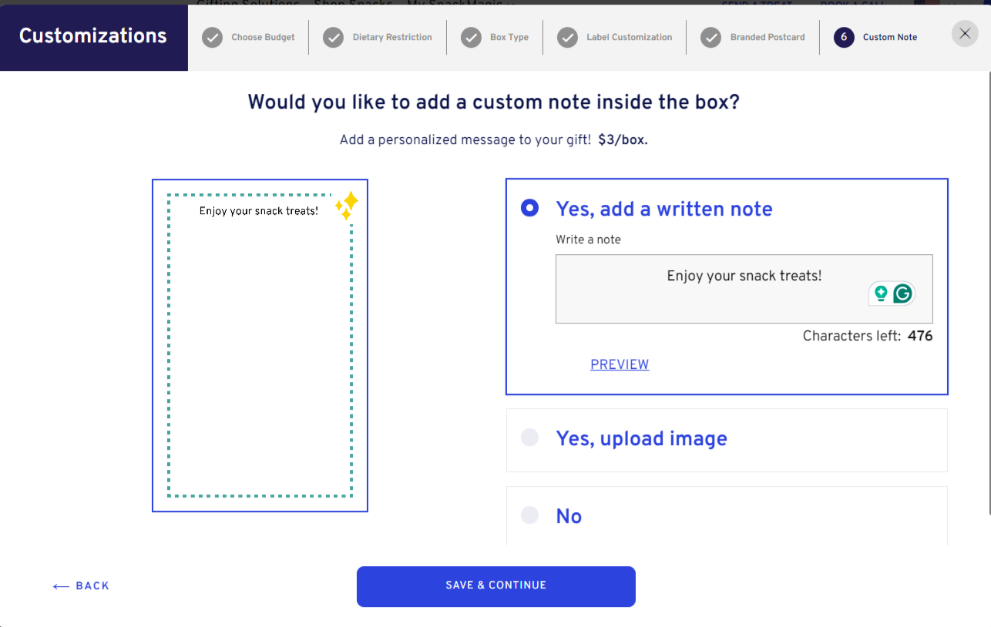Click inside the Write a note field

pyautogui.click(x=744, y=289)
